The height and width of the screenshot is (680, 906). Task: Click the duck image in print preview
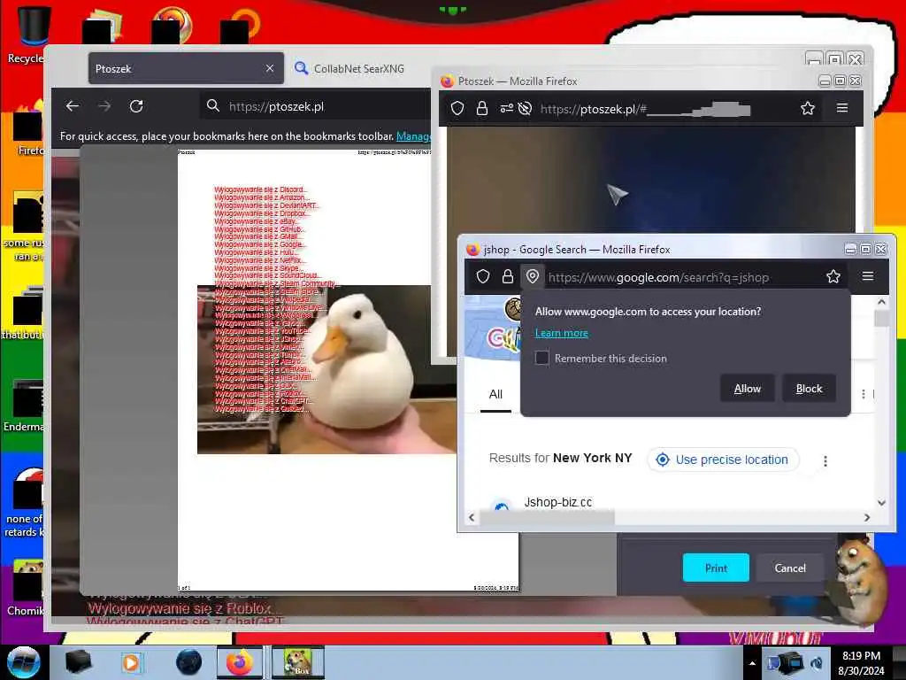(327, 370)
